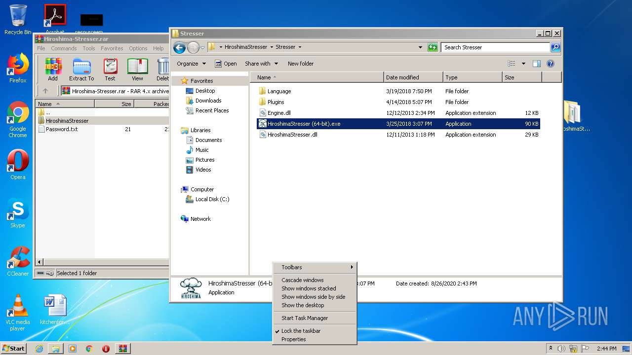This screenshot has height=355, width=632.
Task: Click the search magnifier icon
Action: click(x=555, y=47)
